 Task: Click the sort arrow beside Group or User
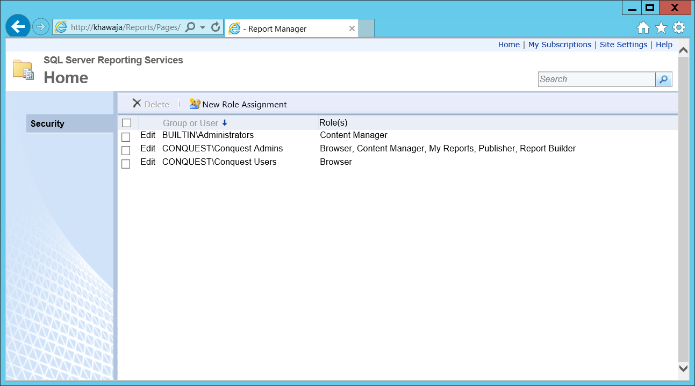point(225,123)
